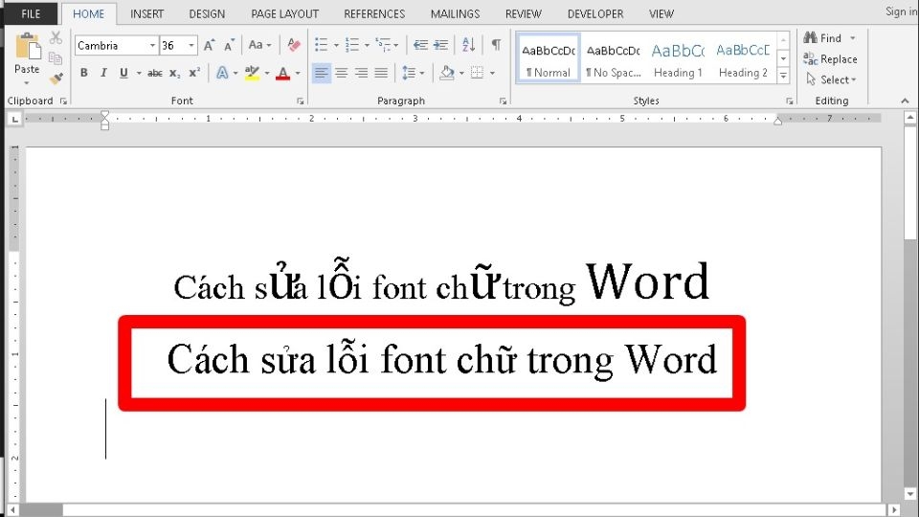Open the font size 36 dropdown

[191, 45]
